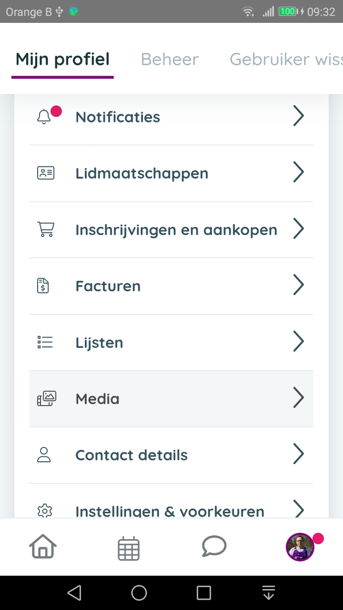Open calendar from bottom navigation
Viewport: 343px width, 610px height.
pos(129,548)
